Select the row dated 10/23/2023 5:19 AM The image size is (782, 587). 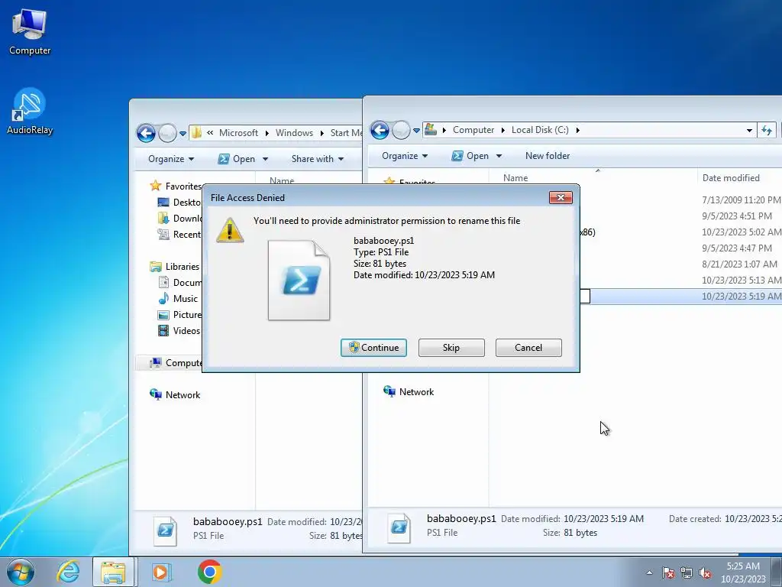(x=680, y=297)
